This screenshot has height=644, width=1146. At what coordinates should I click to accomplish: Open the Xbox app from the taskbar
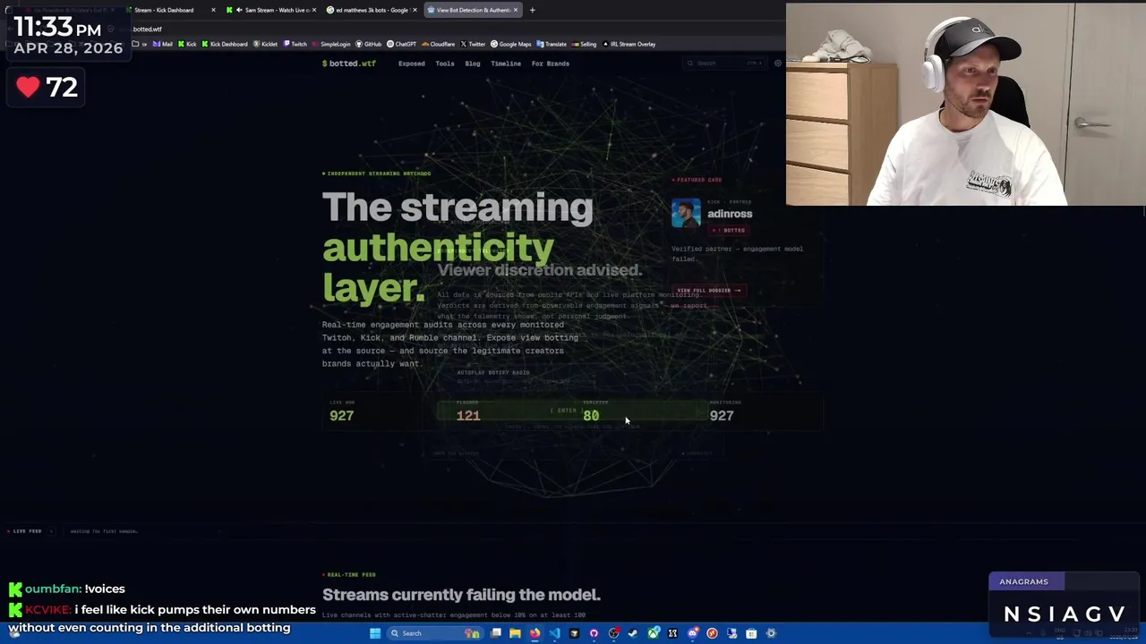coord(654,633)
